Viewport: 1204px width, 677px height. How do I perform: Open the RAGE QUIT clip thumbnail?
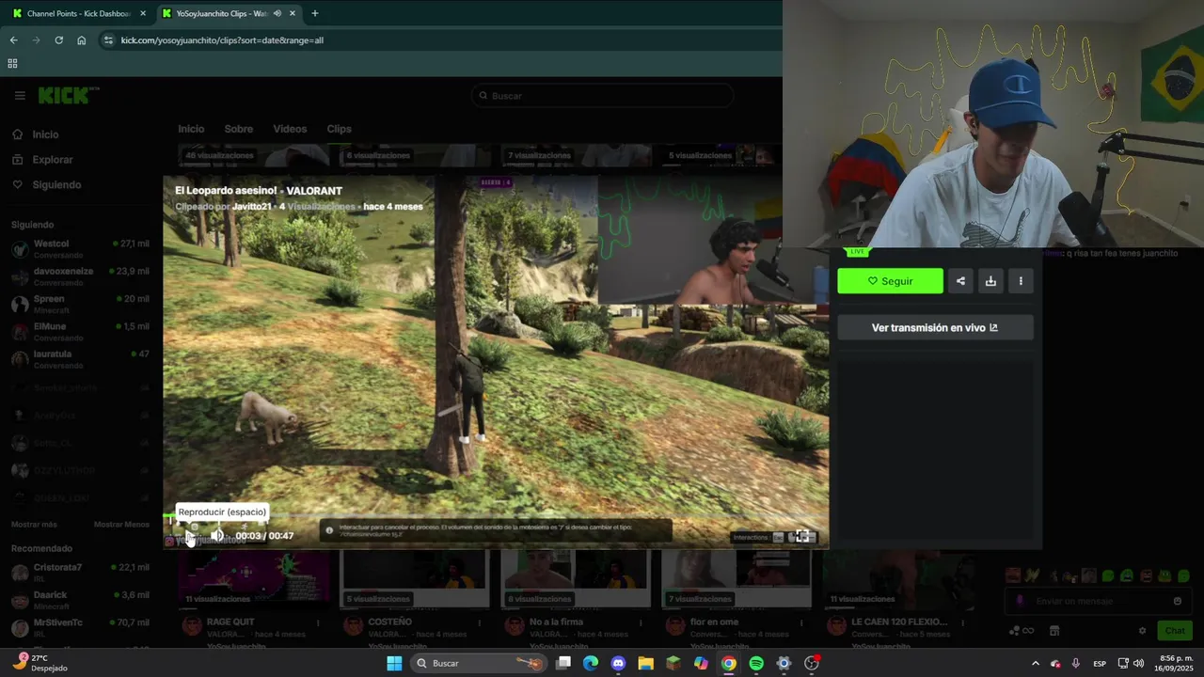point(254,579)
